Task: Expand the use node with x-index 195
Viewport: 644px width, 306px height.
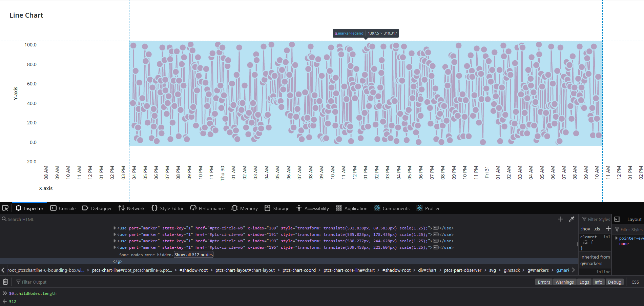Action: click(115, 247)
